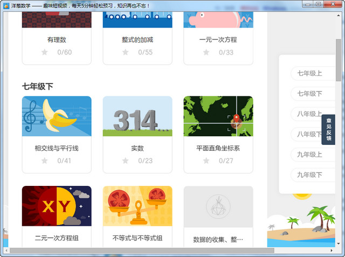Viewport: 345px width, 257px height.
Task: Open the 平面直角坐标系 chapter title
Action: (218, 148)
